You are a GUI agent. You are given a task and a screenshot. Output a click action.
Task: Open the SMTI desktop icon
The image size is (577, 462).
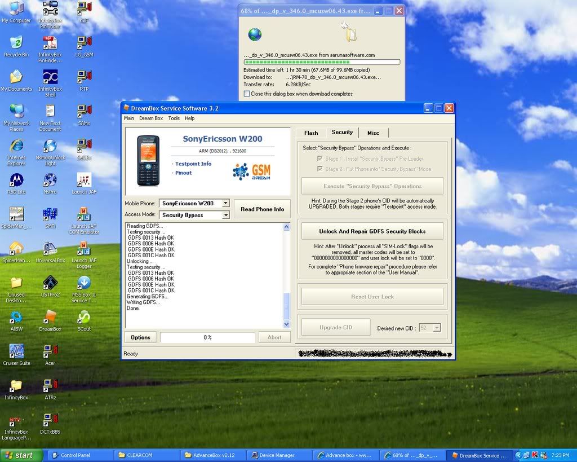tap(50, 217)
